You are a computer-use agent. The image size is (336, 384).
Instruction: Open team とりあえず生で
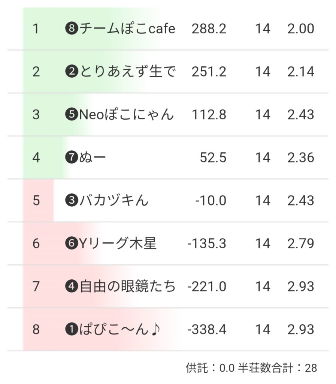127,72
